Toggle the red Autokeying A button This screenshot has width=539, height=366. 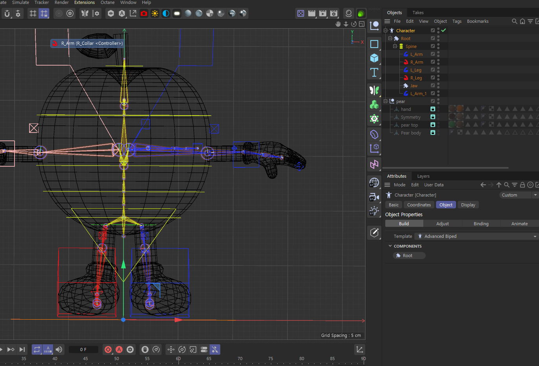click(119, 349)
